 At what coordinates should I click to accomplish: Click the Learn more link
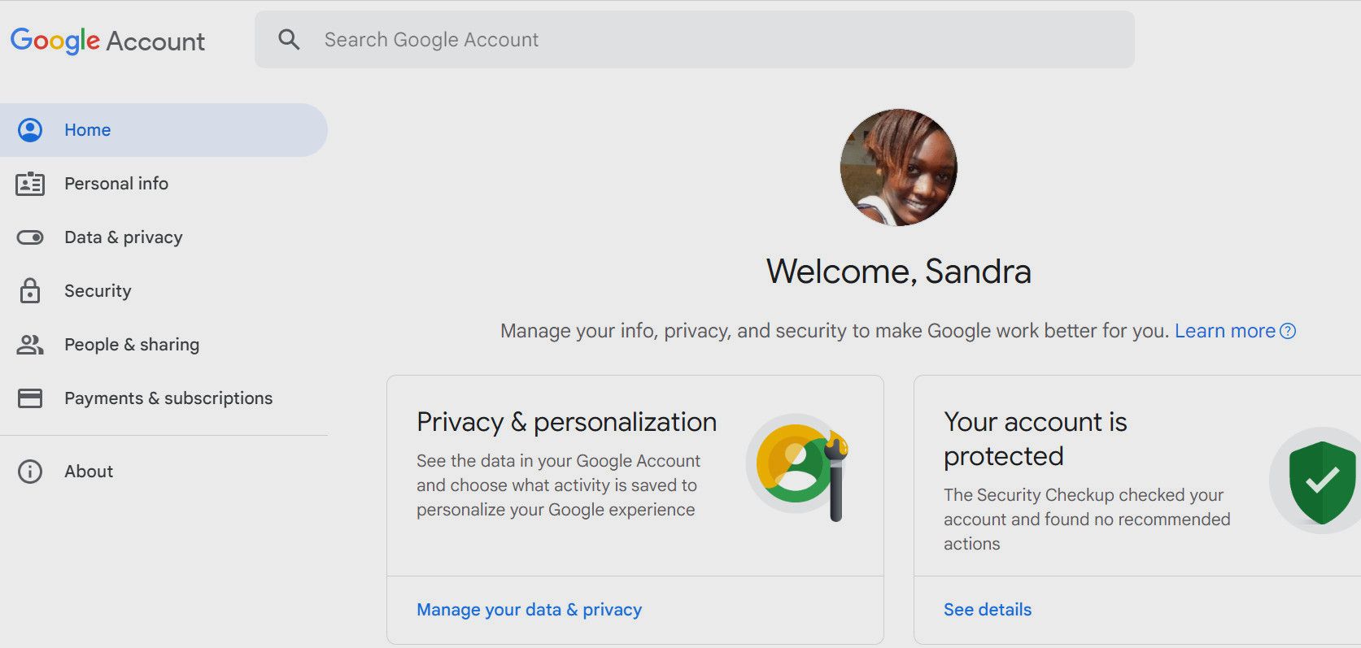click(1225, 330)
